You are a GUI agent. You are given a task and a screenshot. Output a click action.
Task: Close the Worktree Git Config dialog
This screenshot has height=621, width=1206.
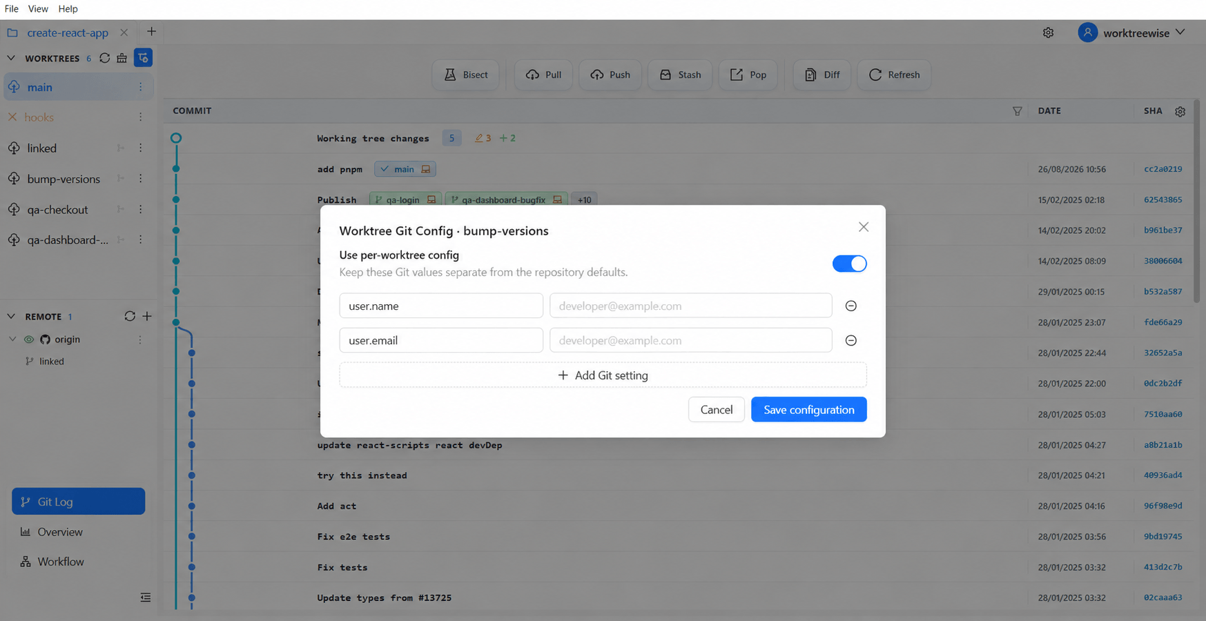pos(863,227)
